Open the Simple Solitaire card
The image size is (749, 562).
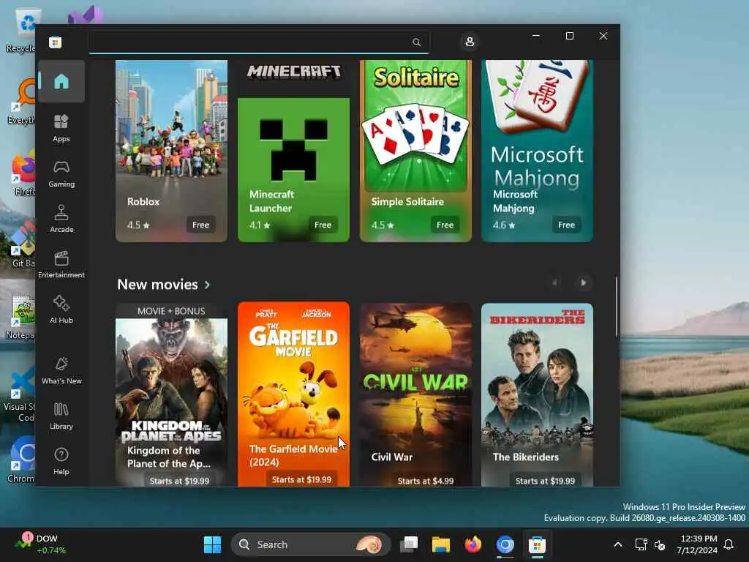tap(415, 151)
